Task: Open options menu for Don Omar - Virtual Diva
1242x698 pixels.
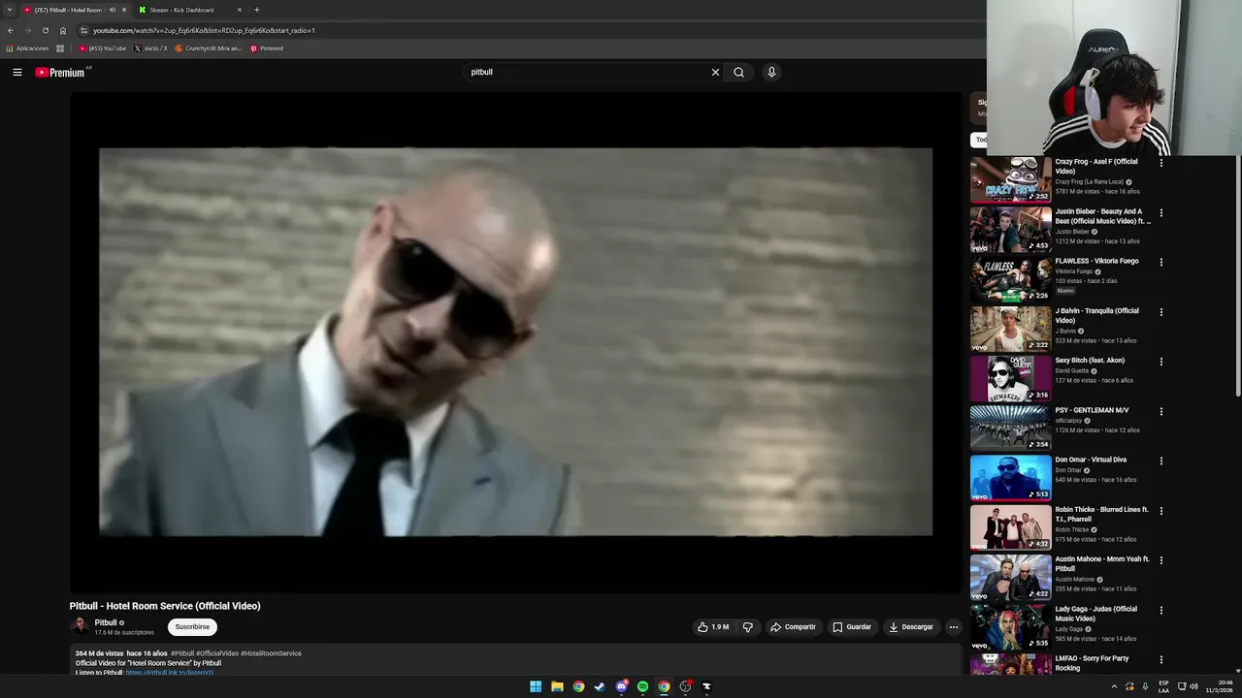Action: click(1160, 460)
